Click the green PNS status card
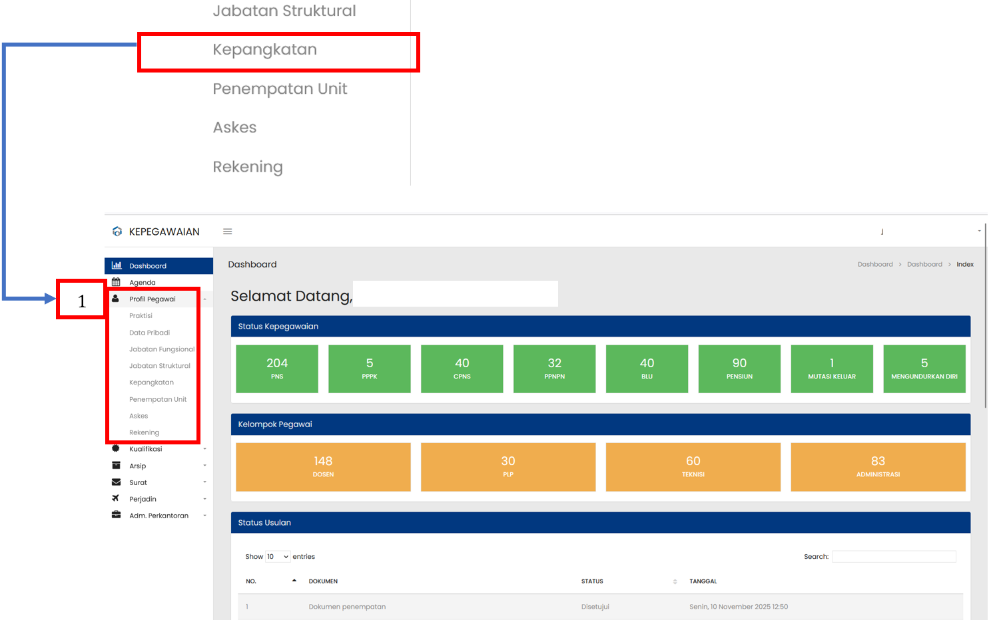 click(x=277, y=369)
